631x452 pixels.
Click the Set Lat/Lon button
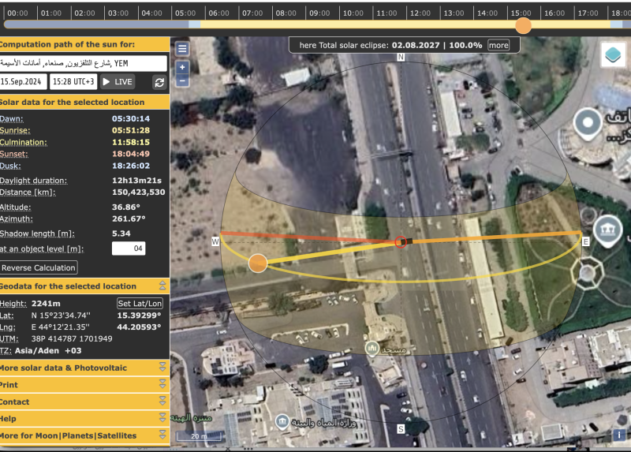pos(140,304)
